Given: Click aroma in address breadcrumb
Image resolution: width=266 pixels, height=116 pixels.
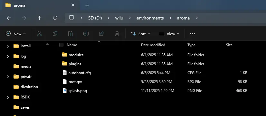Looking at the screenshot, I should 183,18.
